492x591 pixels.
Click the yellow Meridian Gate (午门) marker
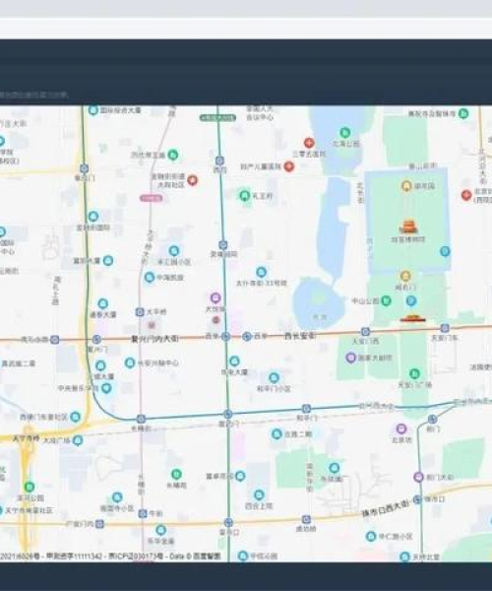(405, 276)
